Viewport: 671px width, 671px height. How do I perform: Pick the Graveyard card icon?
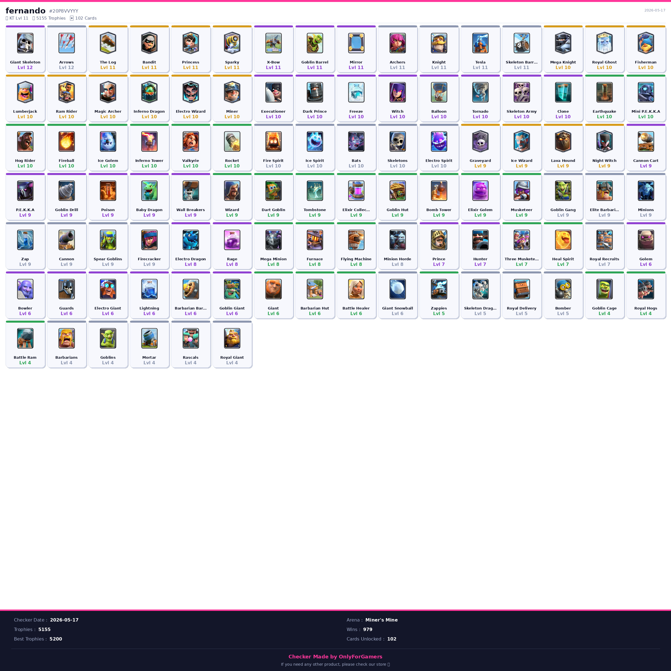pos(480,142)
